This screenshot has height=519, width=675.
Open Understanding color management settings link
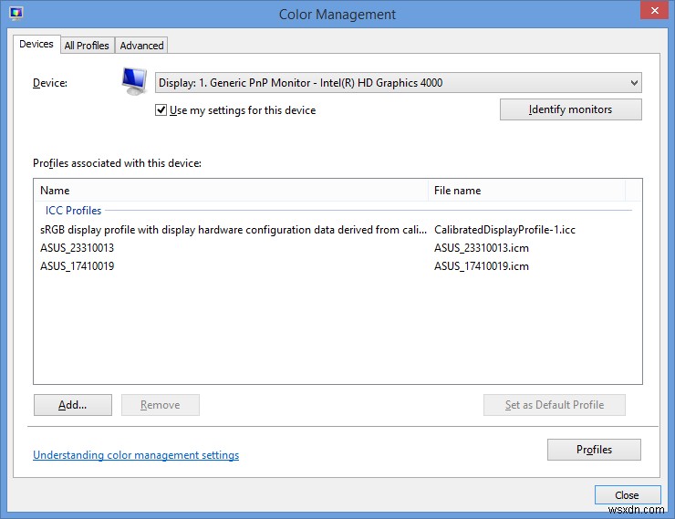(136, 455)
